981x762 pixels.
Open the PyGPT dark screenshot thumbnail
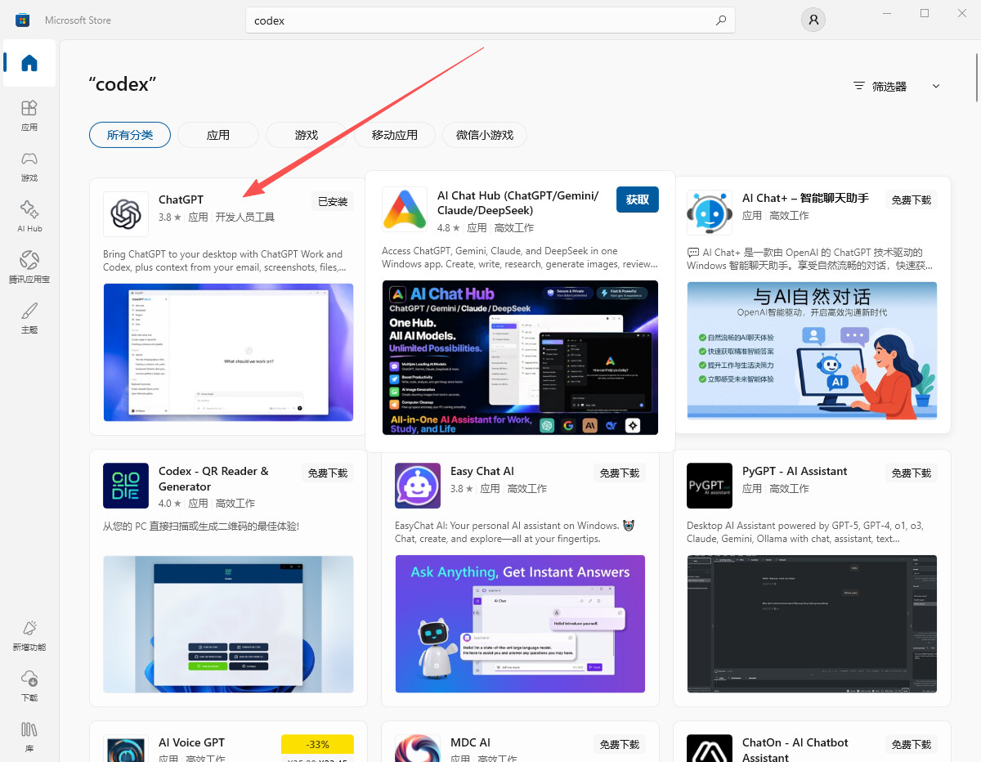coord(812,625)
